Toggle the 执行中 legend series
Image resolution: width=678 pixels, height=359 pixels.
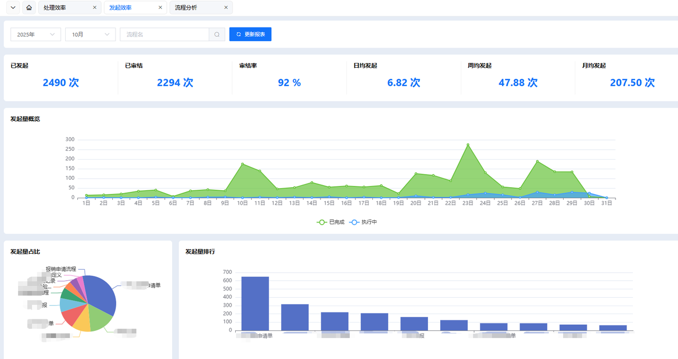(x=363, y=222)
